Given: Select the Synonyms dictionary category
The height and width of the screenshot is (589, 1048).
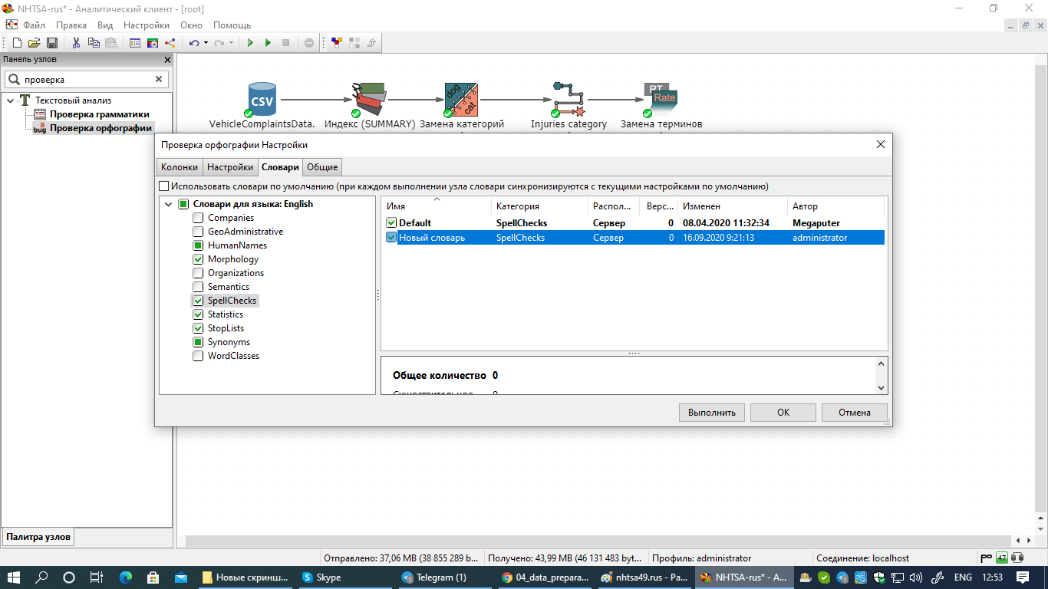Looking at the screenshot, I should pos(229,342).
